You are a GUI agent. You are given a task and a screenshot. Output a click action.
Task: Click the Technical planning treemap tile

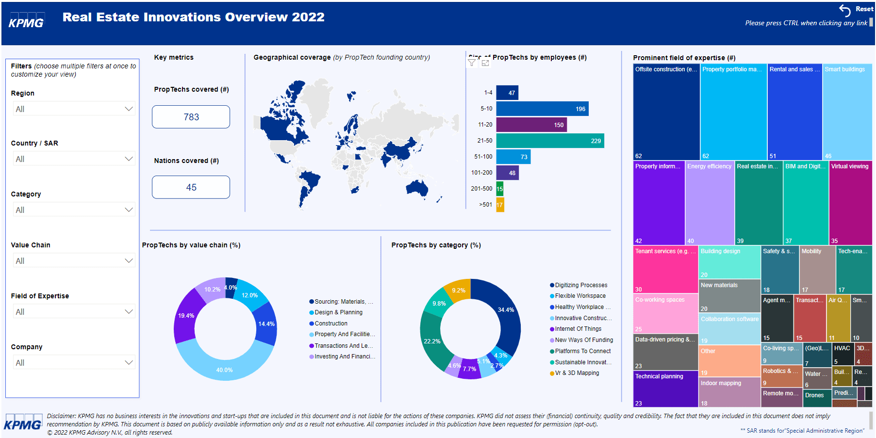click(x=665, y=389)
